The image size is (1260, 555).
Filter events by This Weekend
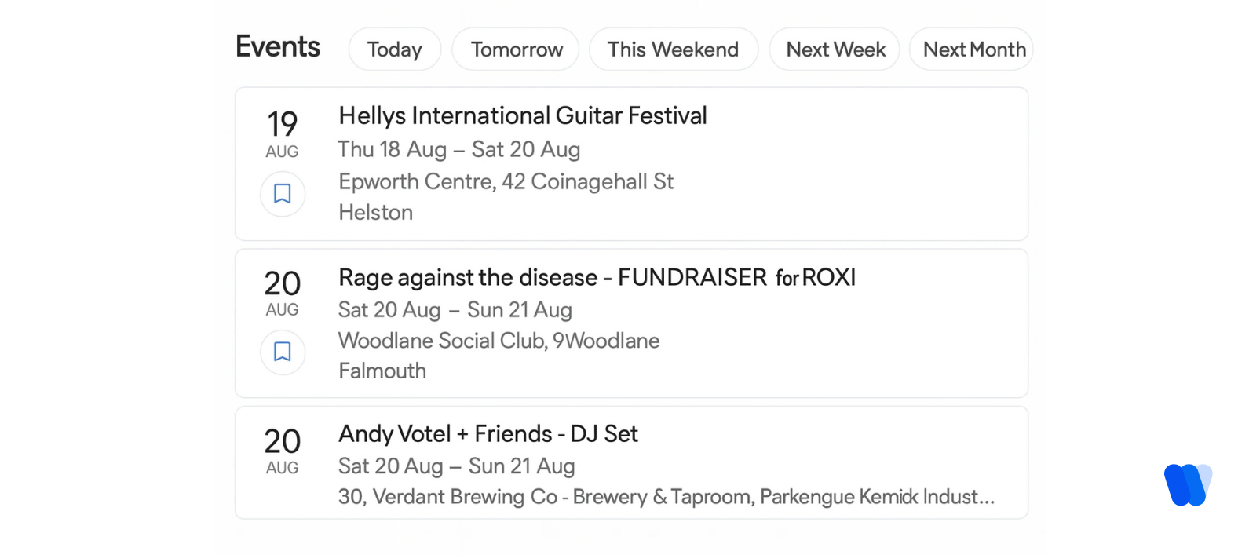(673, 49)
